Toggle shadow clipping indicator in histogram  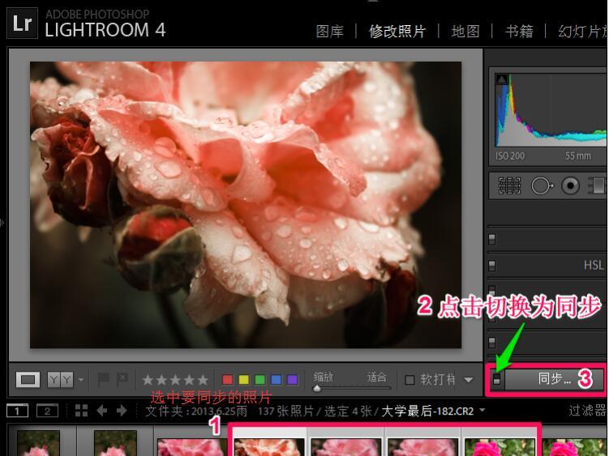tap(501, 79)
